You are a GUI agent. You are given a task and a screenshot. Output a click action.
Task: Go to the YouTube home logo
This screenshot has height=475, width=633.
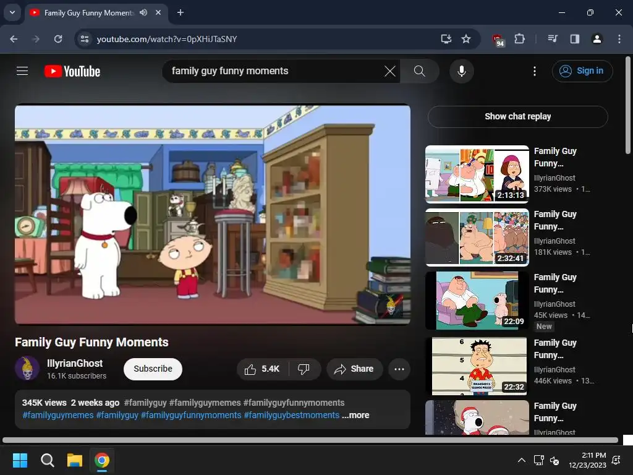[72, 71]
